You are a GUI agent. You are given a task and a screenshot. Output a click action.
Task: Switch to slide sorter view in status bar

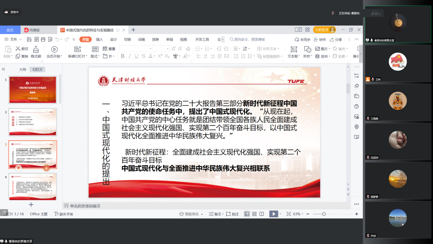tap(254, 214)
